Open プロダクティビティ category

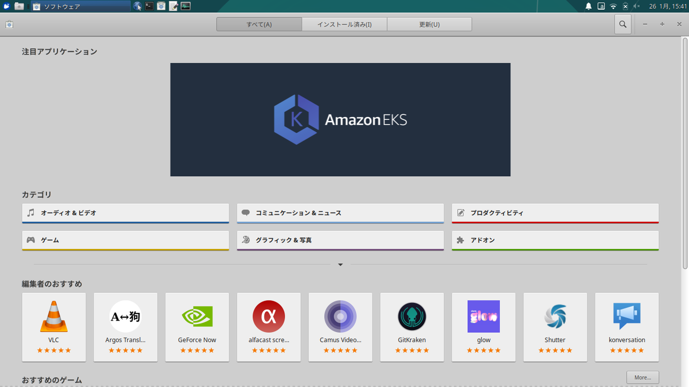[555, 213]
